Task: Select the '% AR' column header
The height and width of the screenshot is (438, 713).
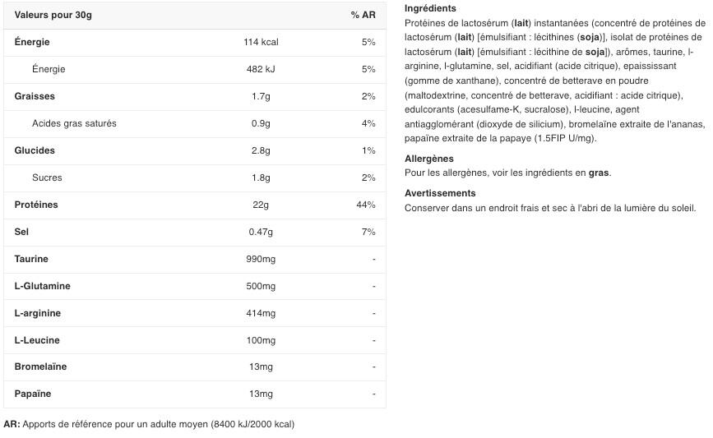Action: [x=363, y=16]
